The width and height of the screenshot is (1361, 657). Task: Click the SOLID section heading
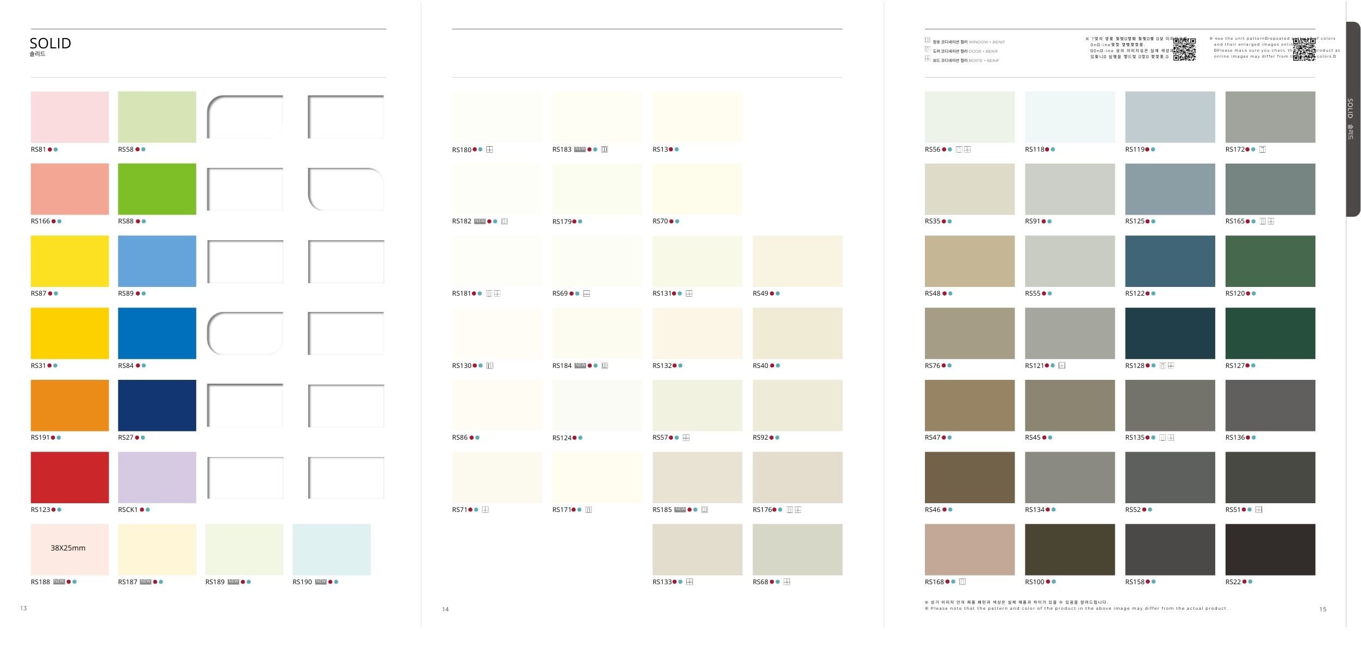50,43
